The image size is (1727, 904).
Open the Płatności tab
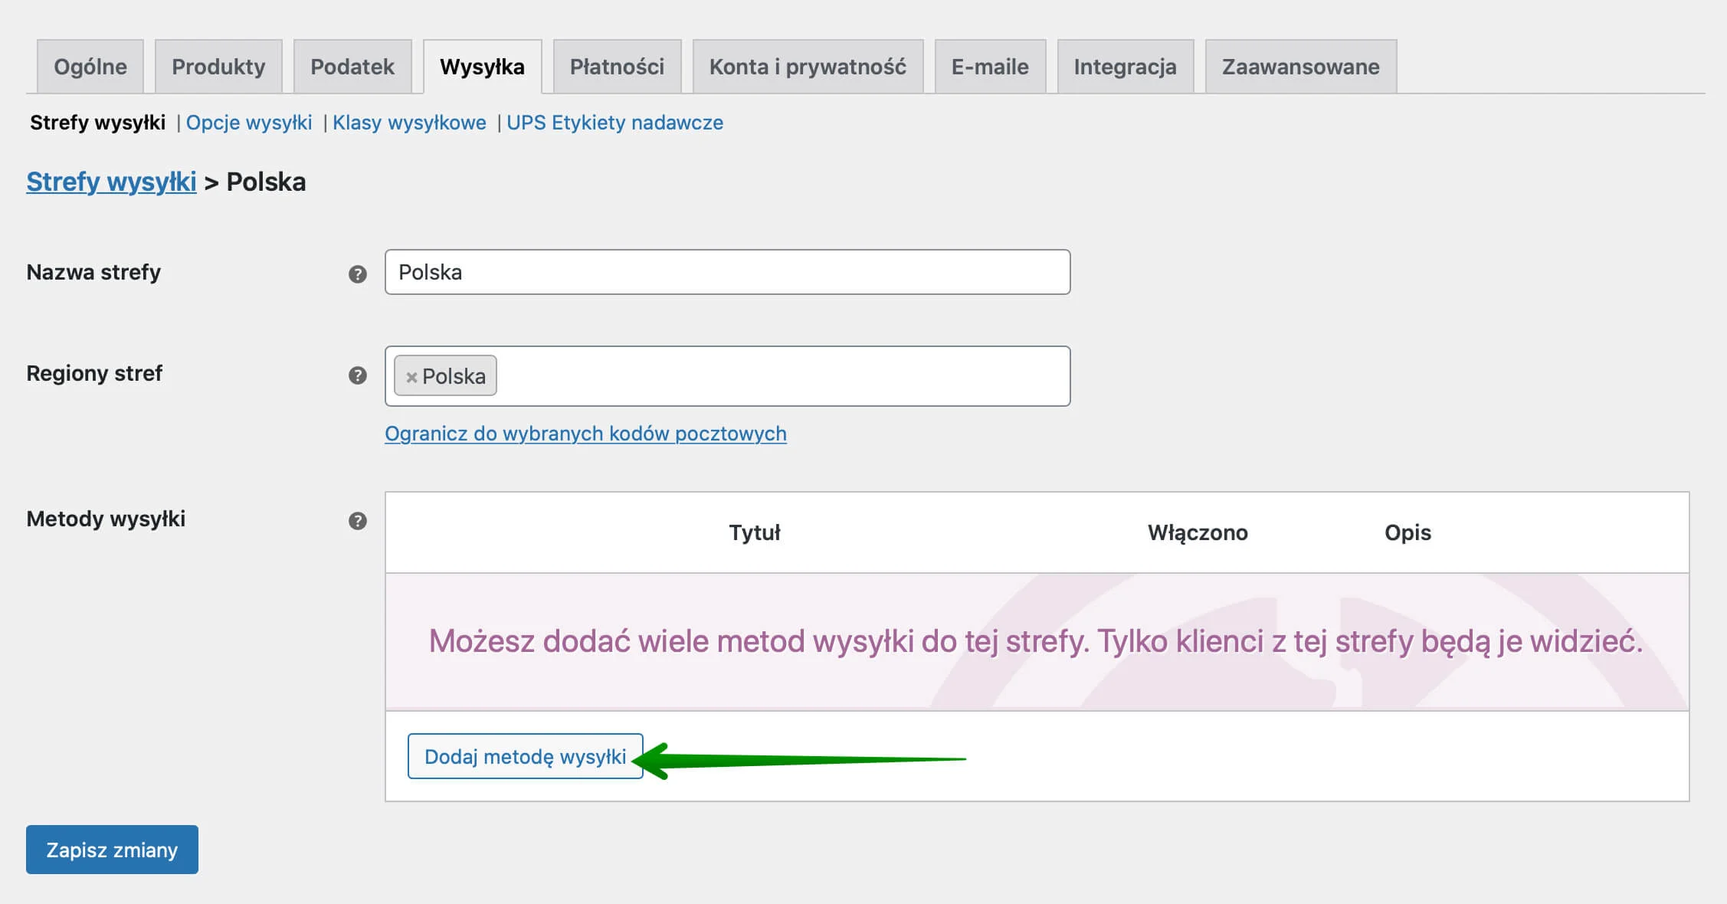[x=617, y=67]
